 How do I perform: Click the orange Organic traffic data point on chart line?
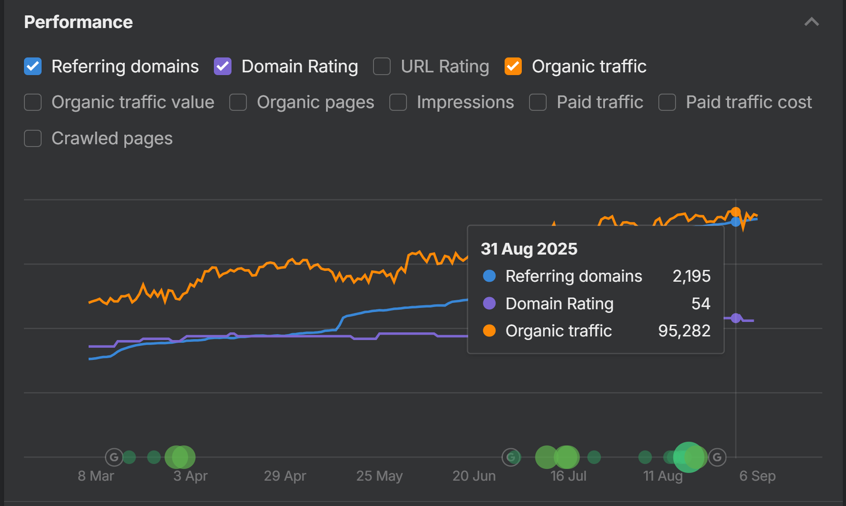[735, 213]
